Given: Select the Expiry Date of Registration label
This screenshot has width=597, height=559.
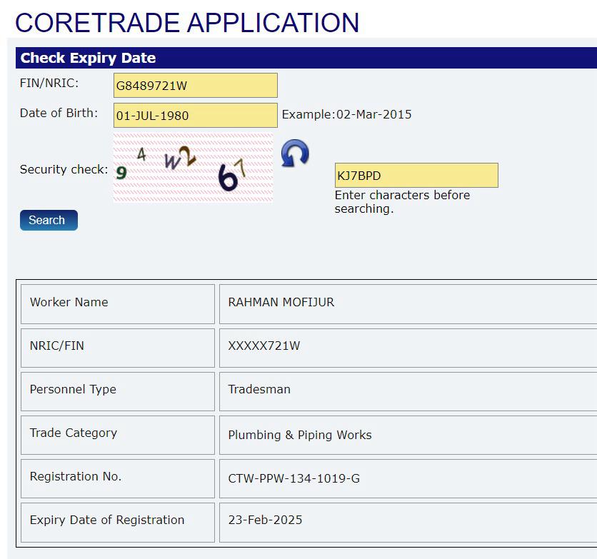Looking at the screenshot, I should pos(118,520).
